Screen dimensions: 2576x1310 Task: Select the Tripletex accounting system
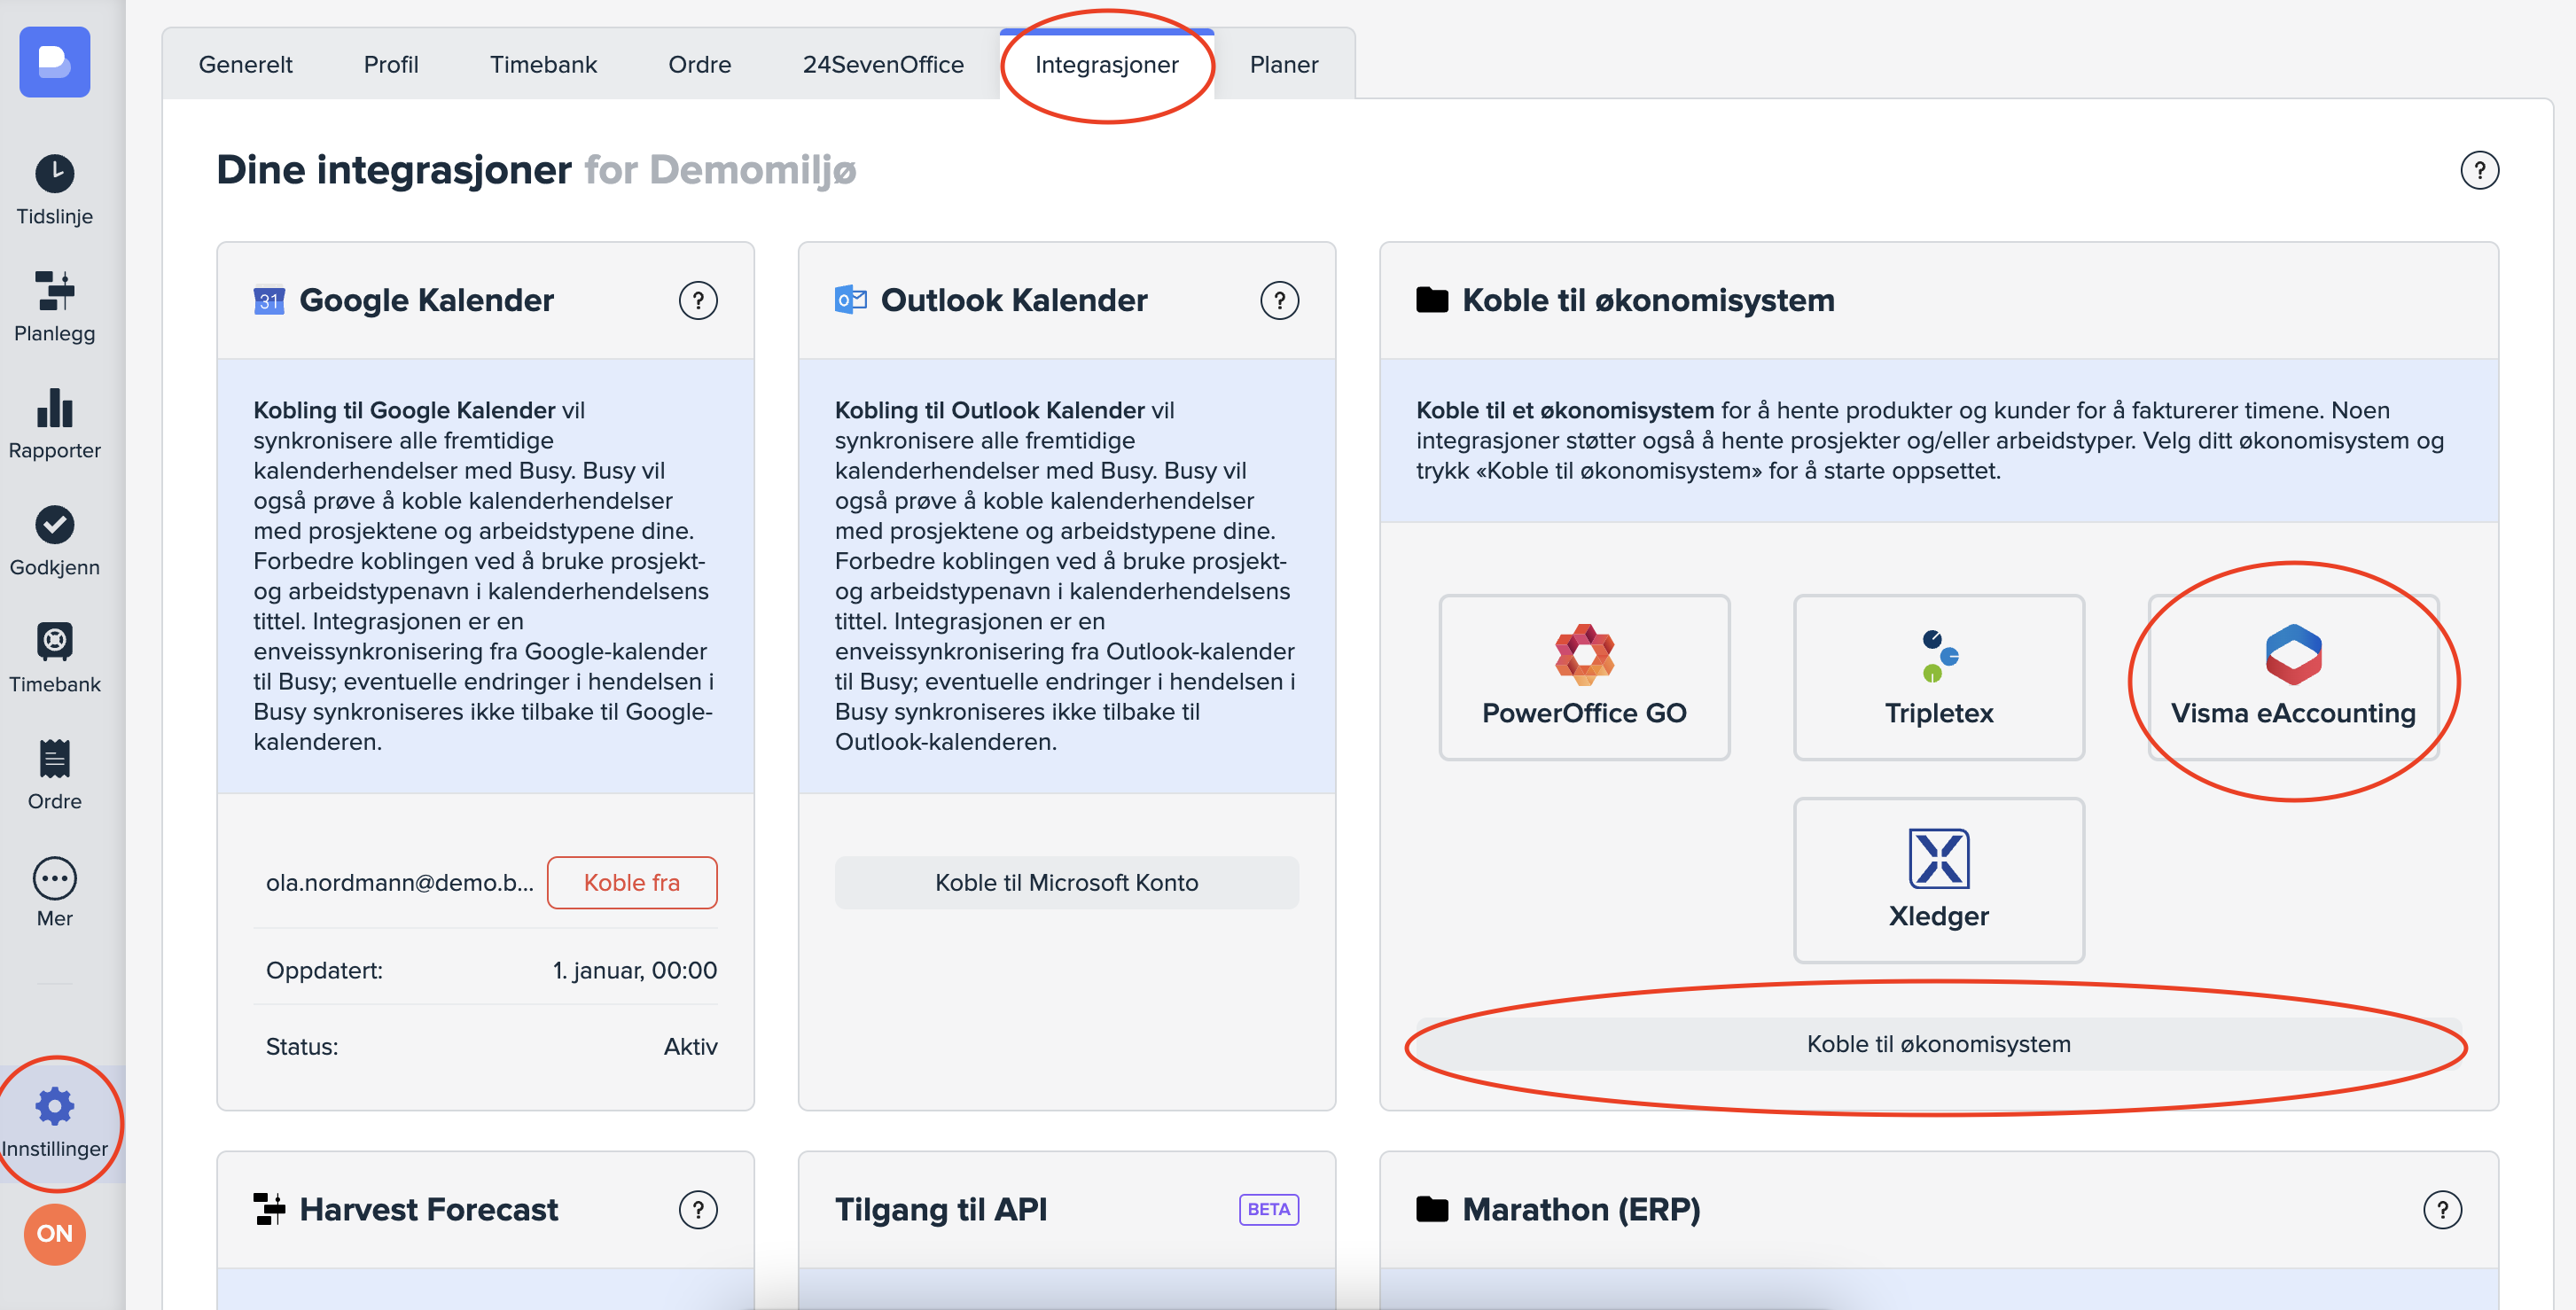[1937, 677]
